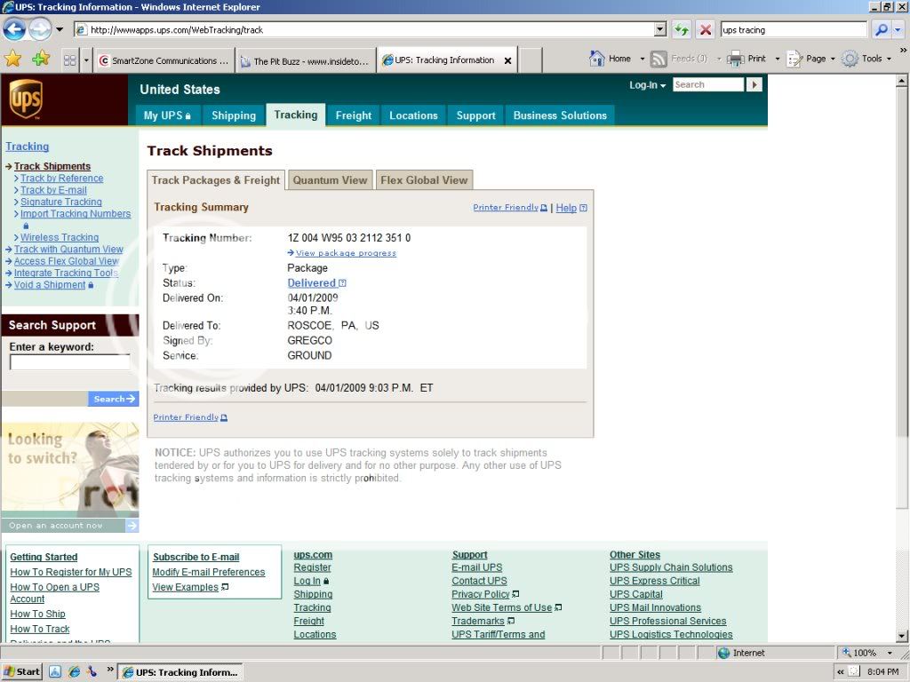
Task: Click the Windows Start button
Action: [x=21, y=672]
